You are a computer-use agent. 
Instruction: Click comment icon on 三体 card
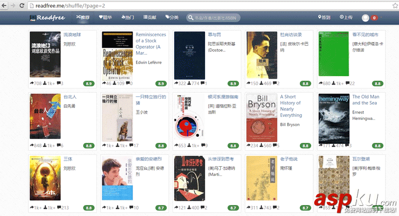(59, 208)
